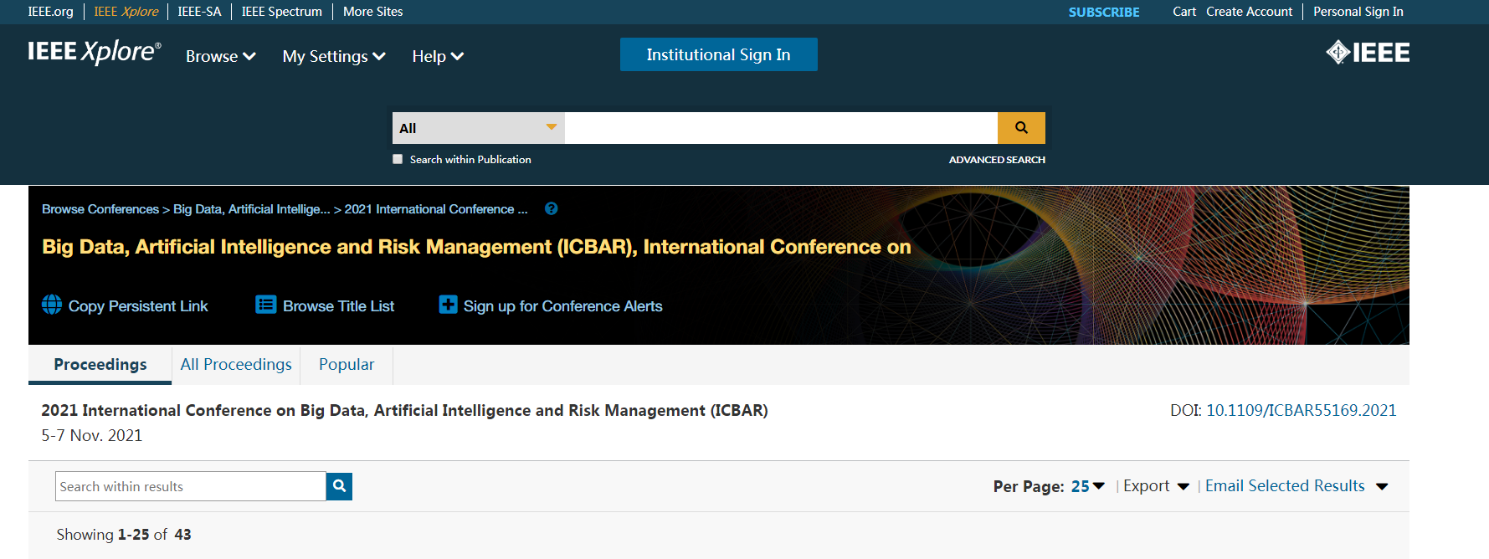Click the ICBAR conference title heading
Screen dimensions: 1489x559
pyautogui.click(x=476, y=247)
